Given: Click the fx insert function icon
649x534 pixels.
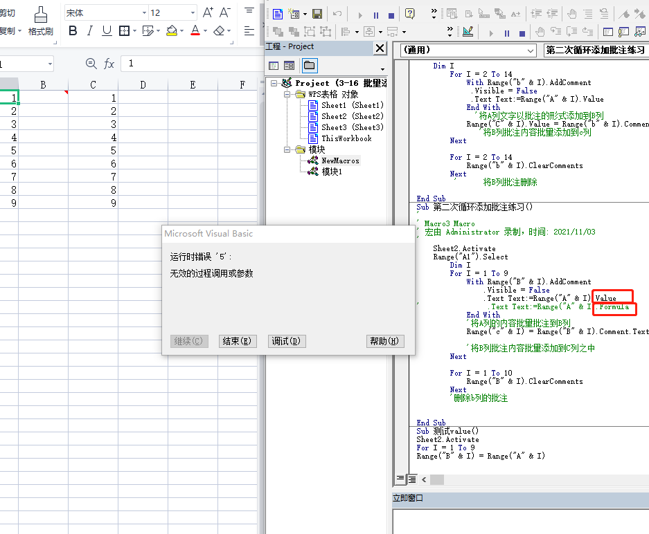Looking at the screenshot, I should tap(109, 64).
